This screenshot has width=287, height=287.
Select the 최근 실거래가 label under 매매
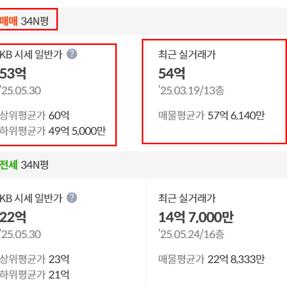(187, 54)
